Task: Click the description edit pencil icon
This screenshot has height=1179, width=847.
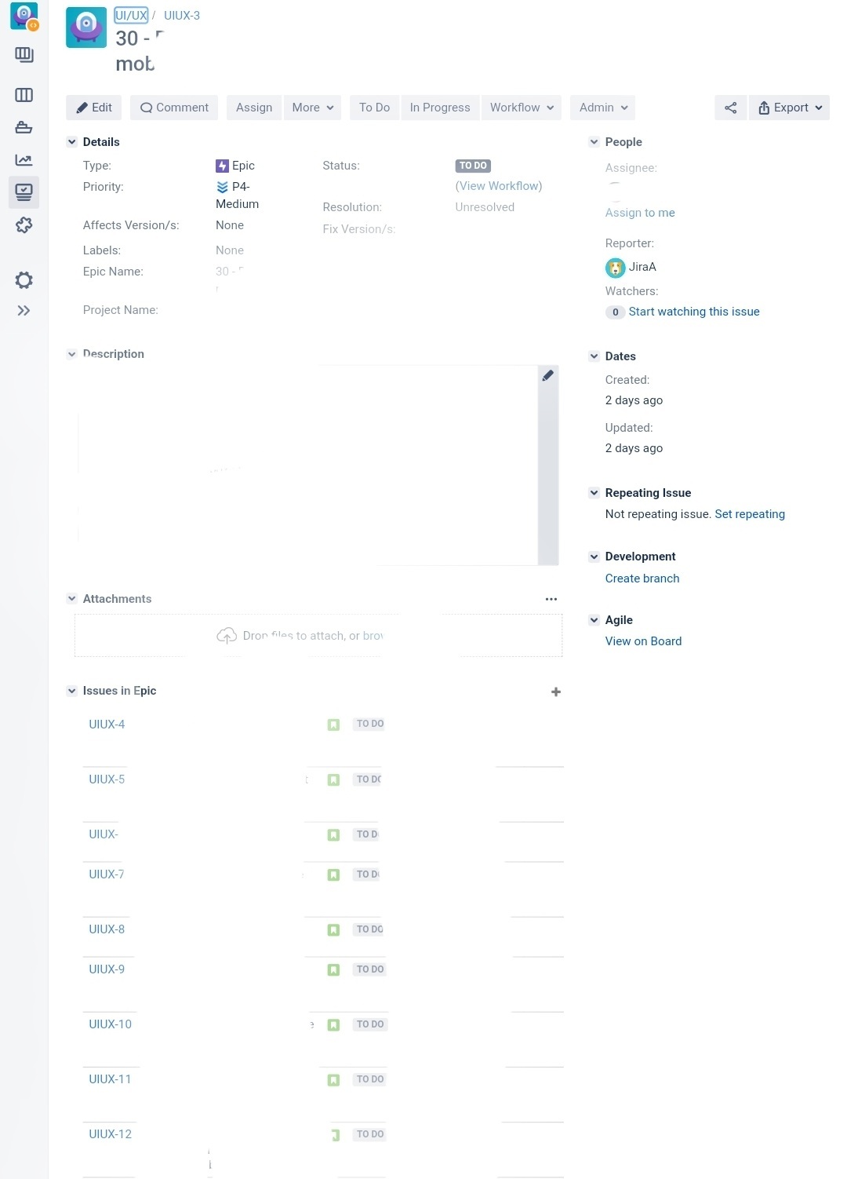Action: click(548, 375)
